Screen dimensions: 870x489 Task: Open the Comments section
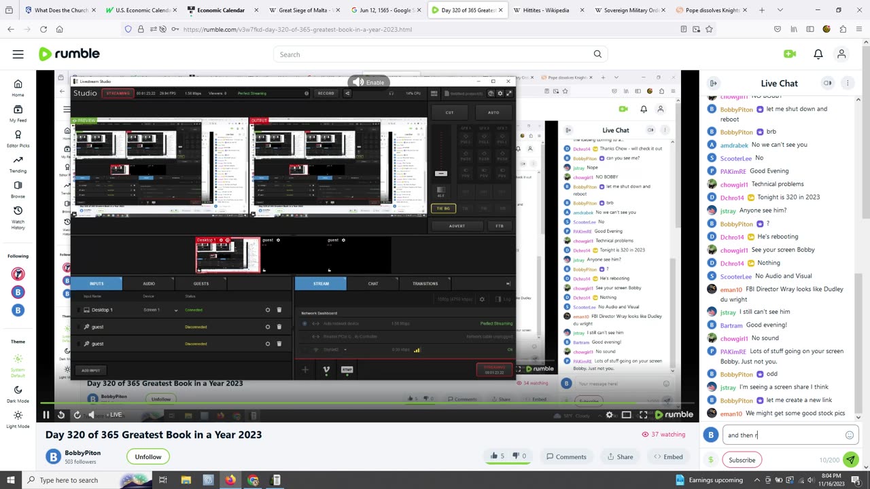(x=566, y=456)
